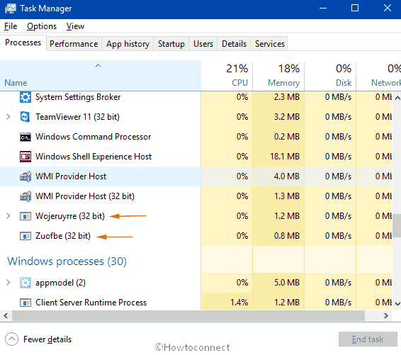Collapse view using Fewer details arrow icon
Screen dimensions: 401x355
11,339
